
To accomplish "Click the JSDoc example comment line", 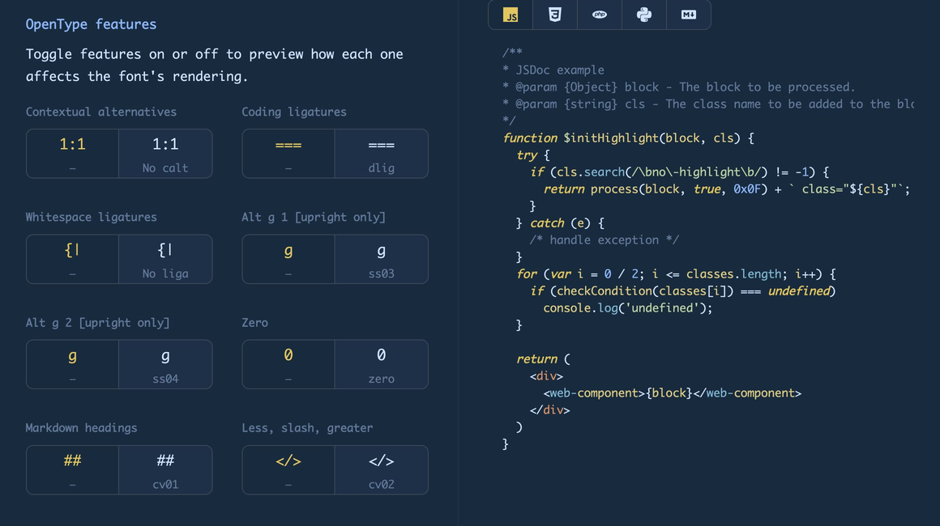I will point(553,70).
